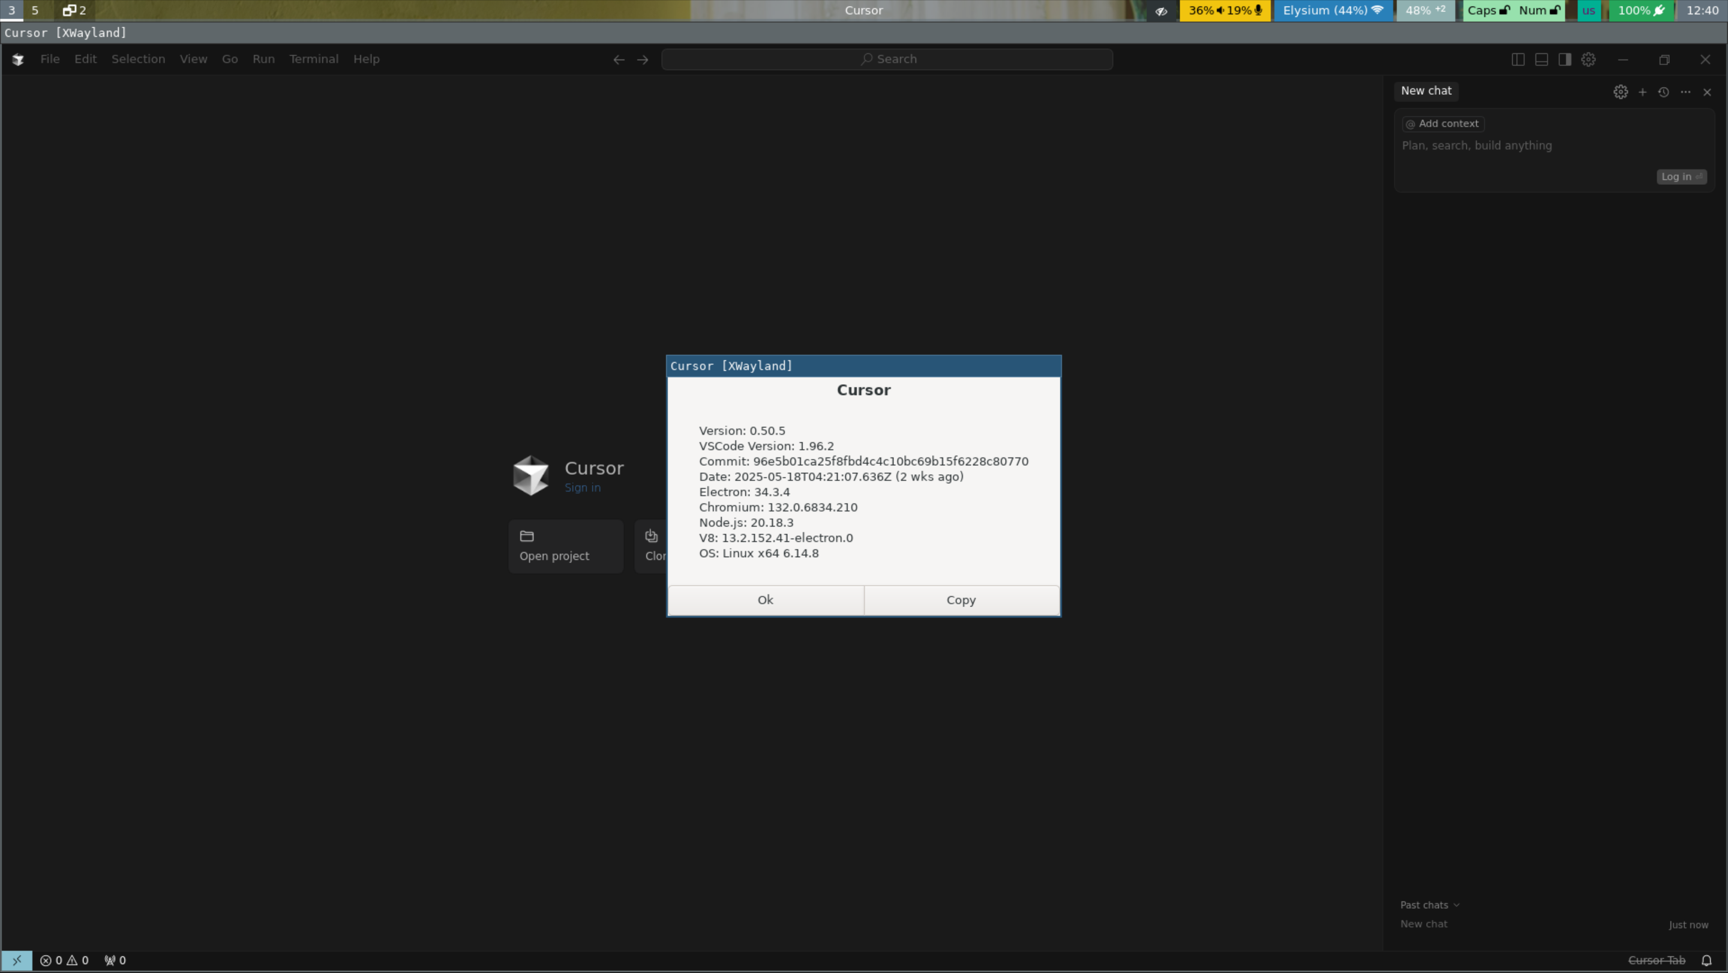1728x973 pixels.
Task: Open the Run menu
Action: click(263, 59)
